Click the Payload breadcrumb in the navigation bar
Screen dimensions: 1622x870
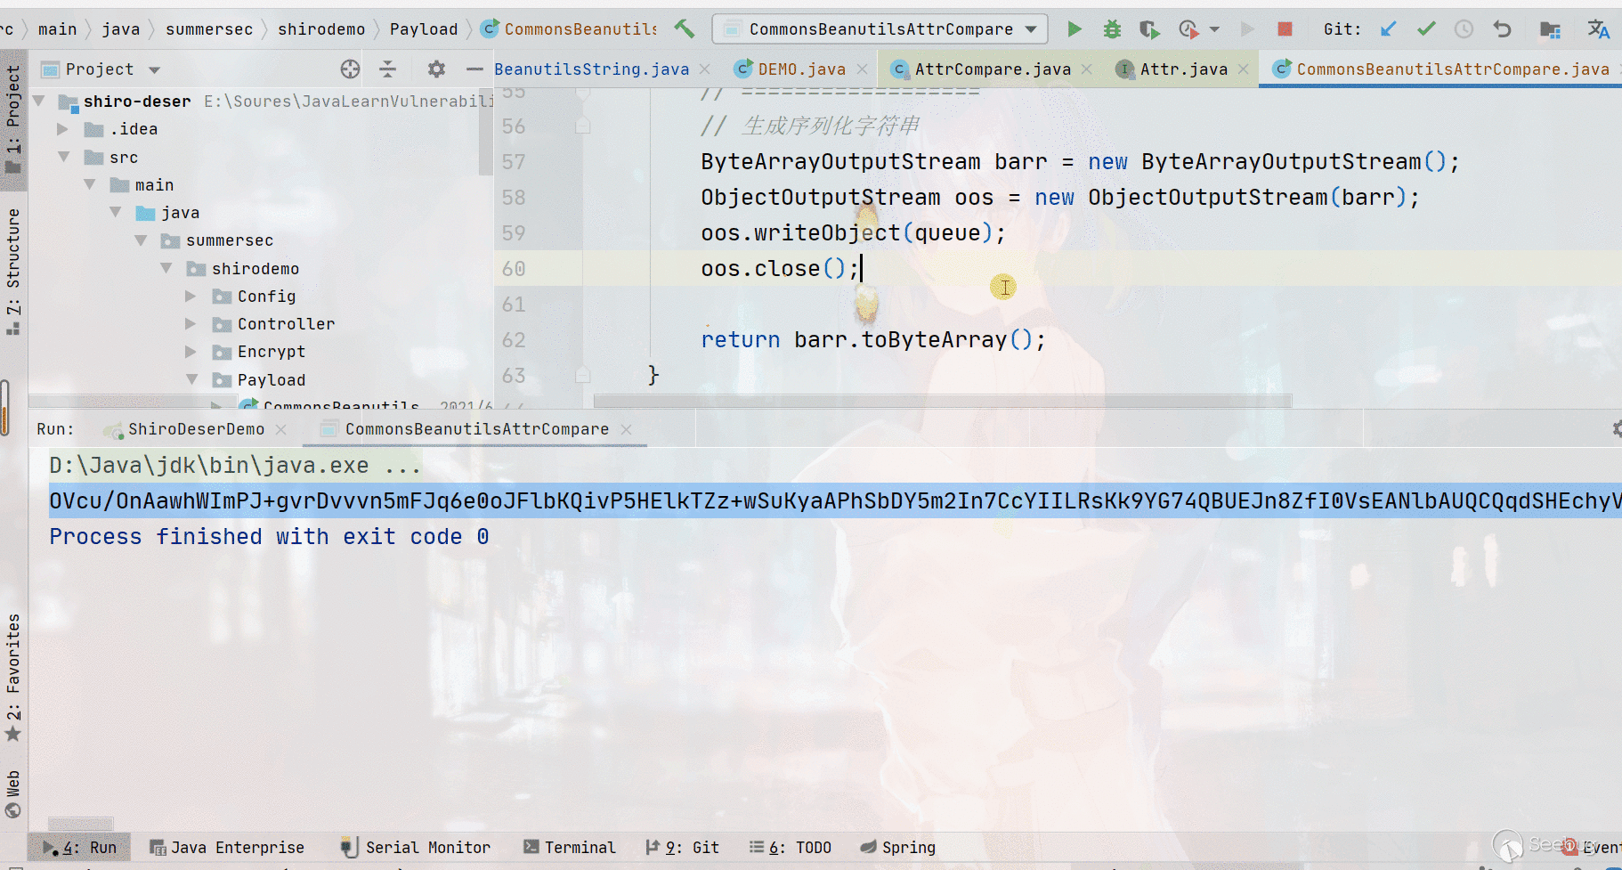(423, 29)
